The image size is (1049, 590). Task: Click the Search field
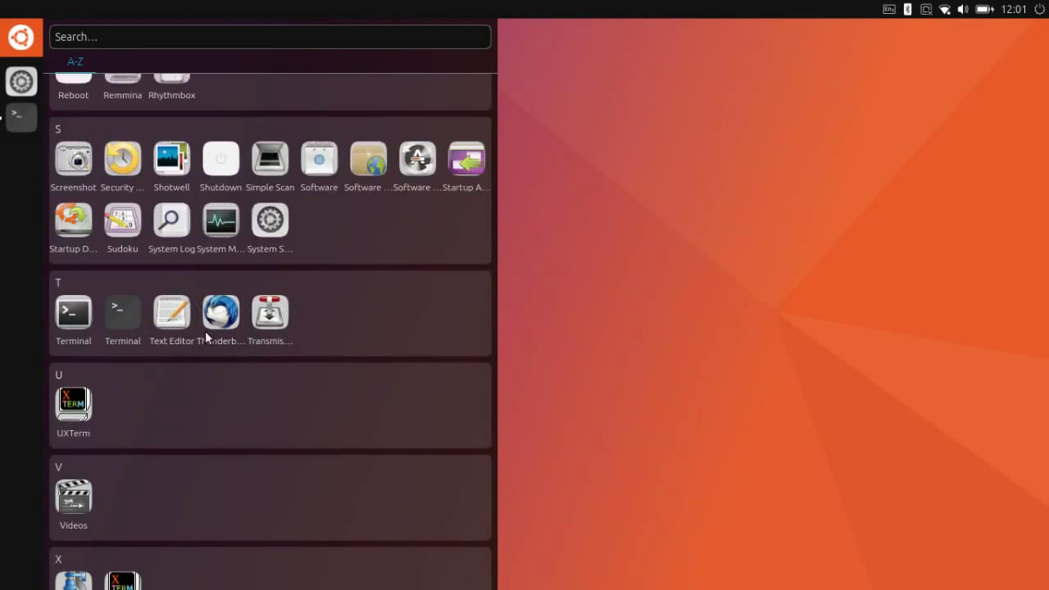coord(270,37)
